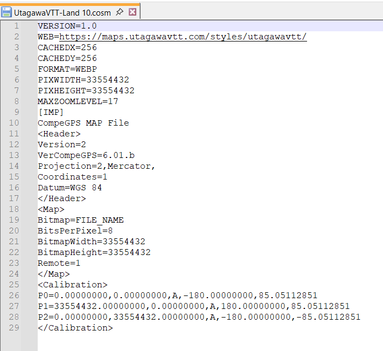
Task: Click the </Map> closing tag
Action: [54, 274]
